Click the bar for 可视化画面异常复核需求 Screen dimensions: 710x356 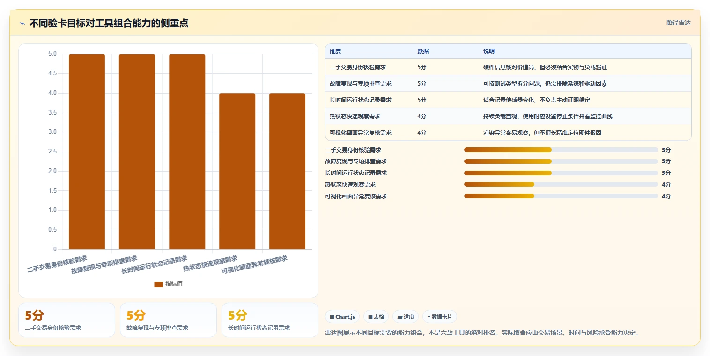[x=287, y=171]
